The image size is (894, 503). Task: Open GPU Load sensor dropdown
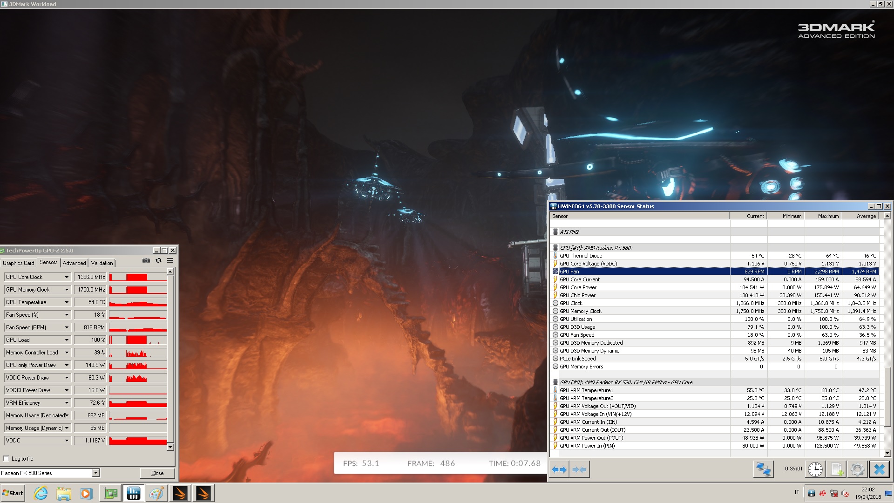coord(67,340)
